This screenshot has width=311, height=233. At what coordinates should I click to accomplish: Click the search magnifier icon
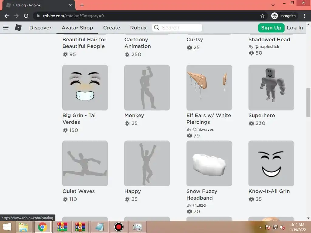point(156,28)
